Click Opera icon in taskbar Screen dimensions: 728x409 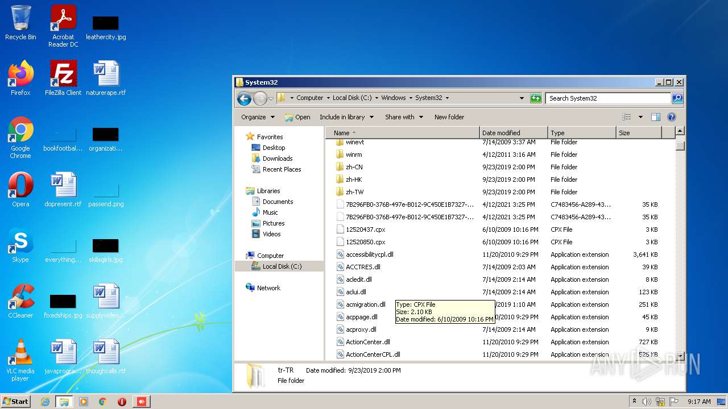point(122,402)
